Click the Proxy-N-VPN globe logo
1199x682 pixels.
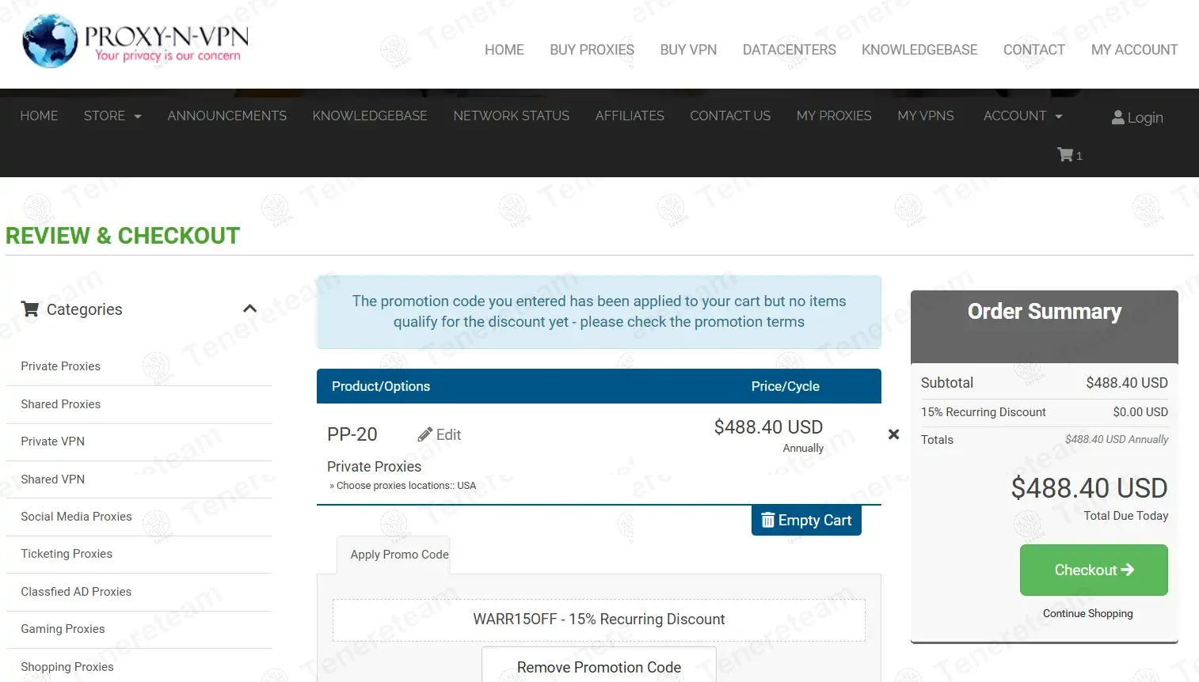(51, 41)
